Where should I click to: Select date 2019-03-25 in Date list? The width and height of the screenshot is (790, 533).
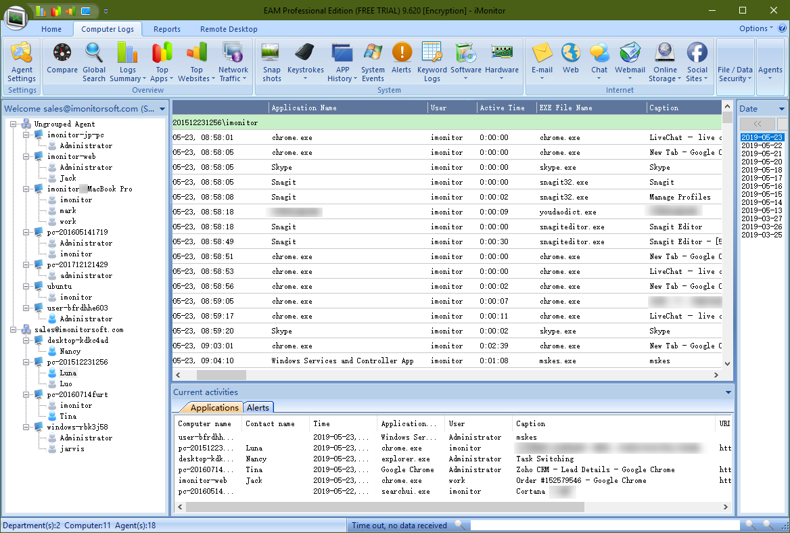pos(762,234)
